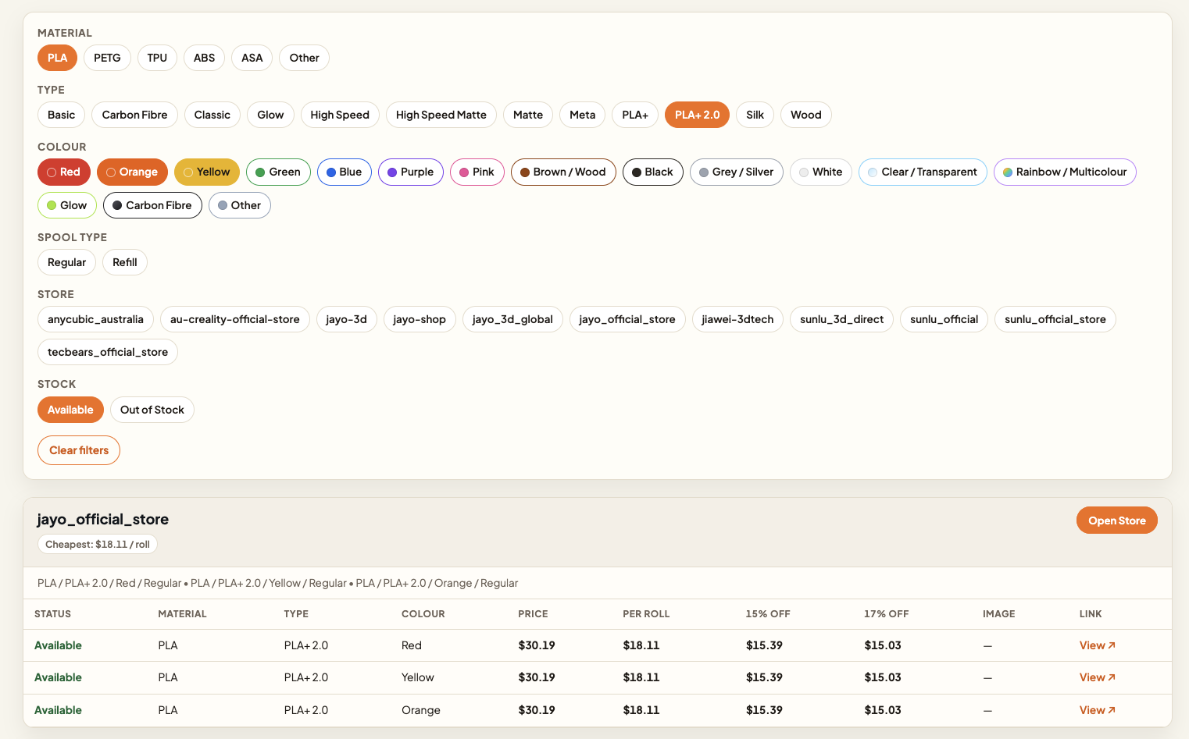Viewport: 1189px width, 739px height.
Task: Choose the Purple colour filter
Action: (411, 172)
